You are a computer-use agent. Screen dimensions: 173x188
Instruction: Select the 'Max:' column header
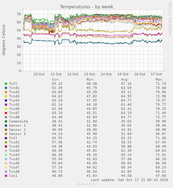[x=160, y=80]
